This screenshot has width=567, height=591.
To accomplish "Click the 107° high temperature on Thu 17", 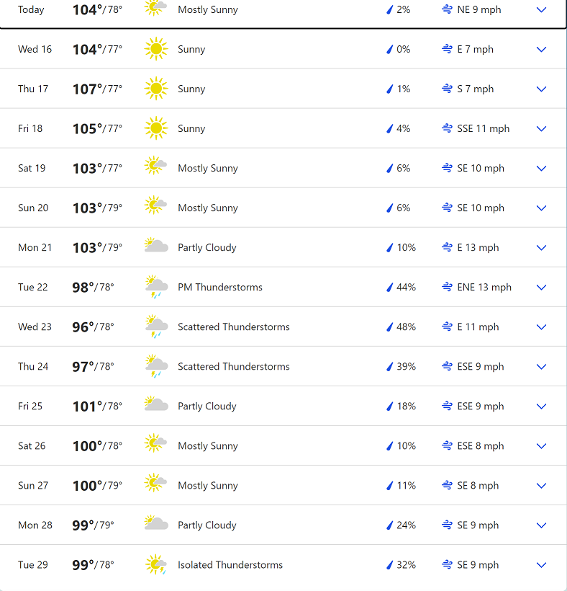I will pyautogui.click(x=87, y=89).
